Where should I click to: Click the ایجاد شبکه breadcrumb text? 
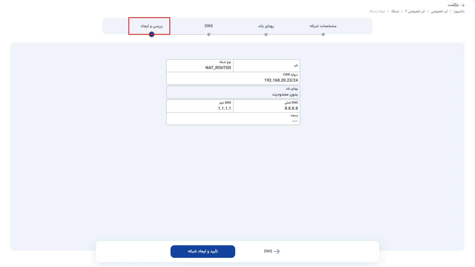377,11
